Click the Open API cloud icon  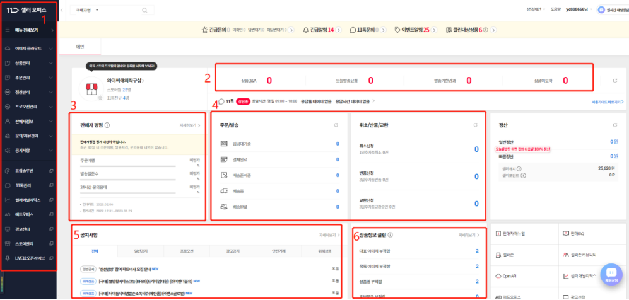point(498,275)
